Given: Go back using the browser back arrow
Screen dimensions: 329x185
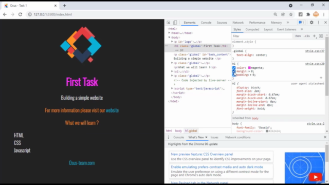Looking at the screenshot, I should tap(5, 14).
